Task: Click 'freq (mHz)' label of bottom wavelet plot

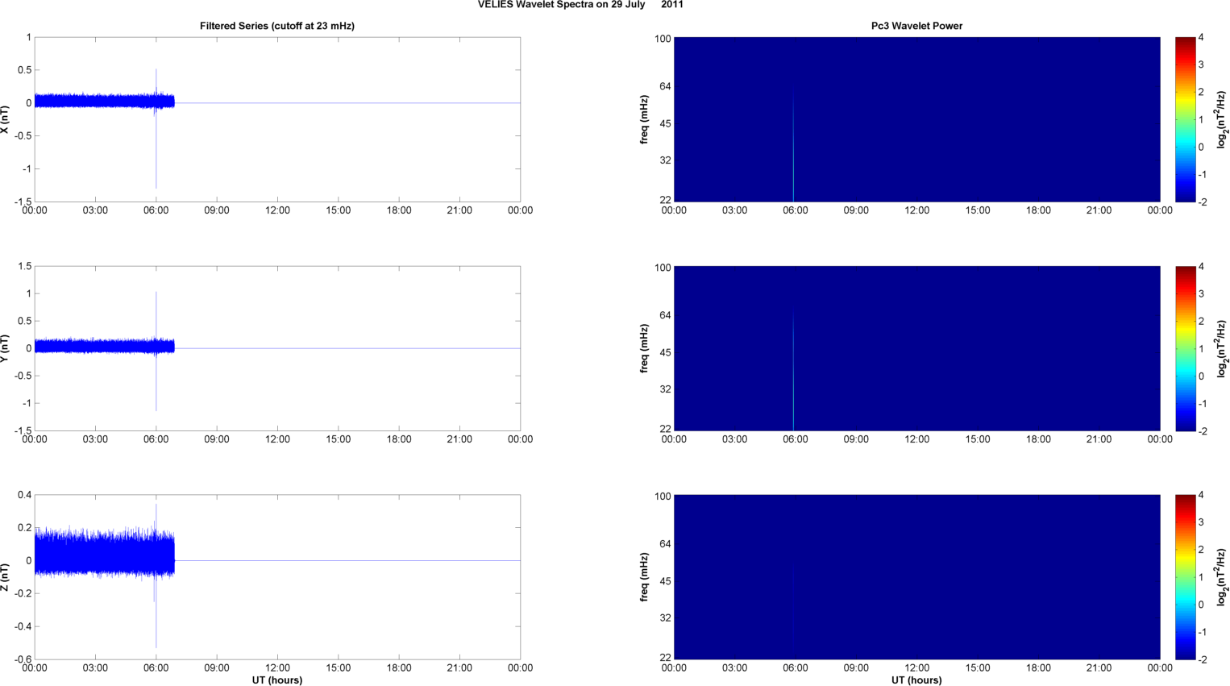Action: coord(644,577)
